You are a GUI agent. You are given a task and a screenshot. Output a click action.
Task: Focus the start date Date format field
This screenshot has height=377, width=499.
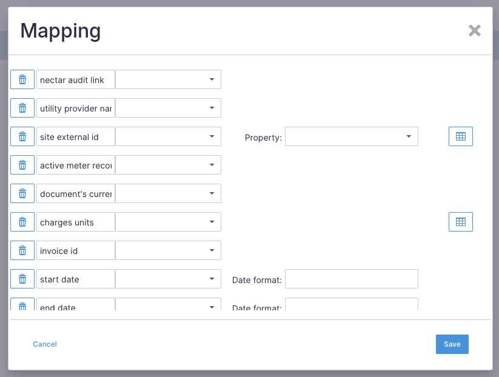pyautogui.click(x=351, y=279)
